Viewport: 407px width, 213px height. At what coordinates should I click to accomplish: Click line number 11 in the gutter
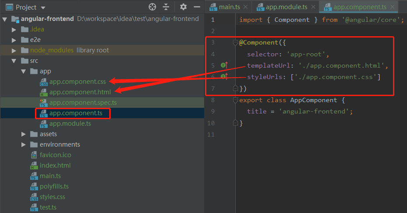pos(211,134)
